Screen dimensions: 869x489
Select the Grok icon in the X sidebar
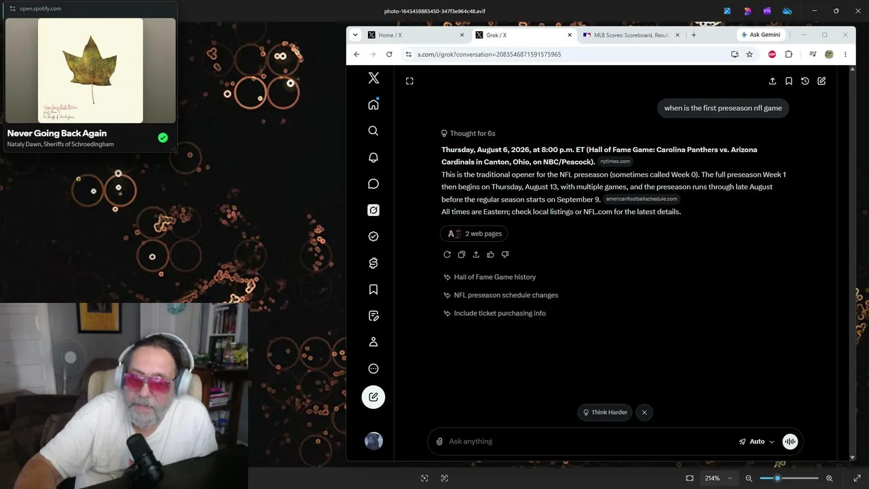click(x=373, y=211)
